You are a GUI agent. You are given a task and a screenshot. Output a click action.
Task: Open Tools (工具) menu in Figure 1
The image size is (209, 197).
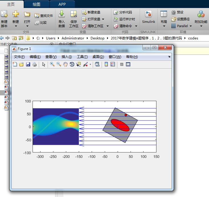(x=82, y=57)
